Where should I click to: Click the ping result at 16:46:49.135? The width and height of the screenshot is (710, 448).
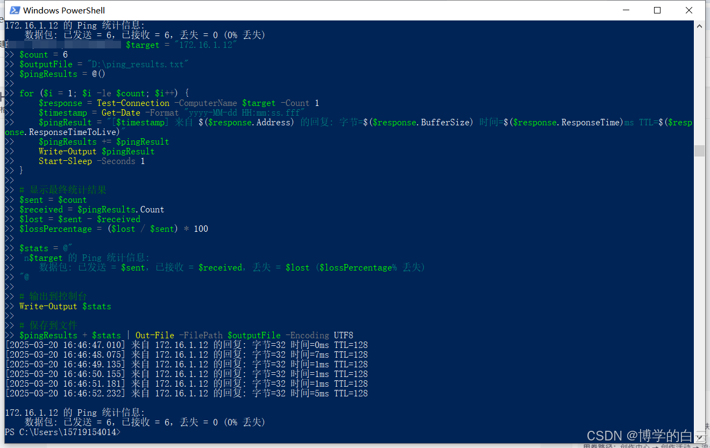186,365
